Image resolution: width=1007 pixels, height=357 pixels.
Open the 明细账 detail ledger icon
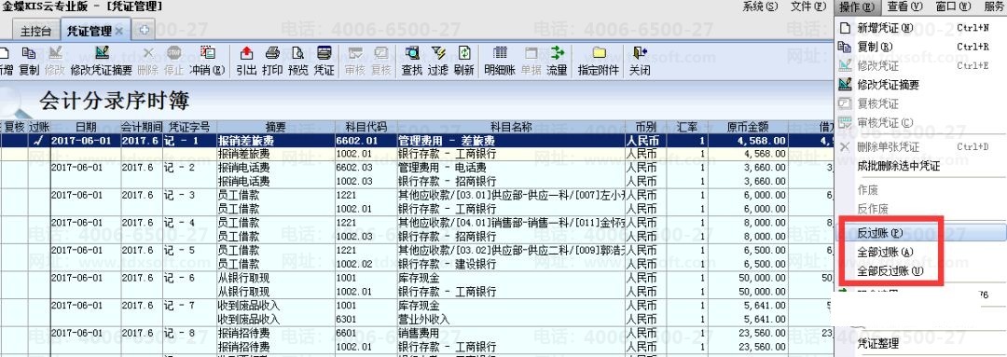500,53
